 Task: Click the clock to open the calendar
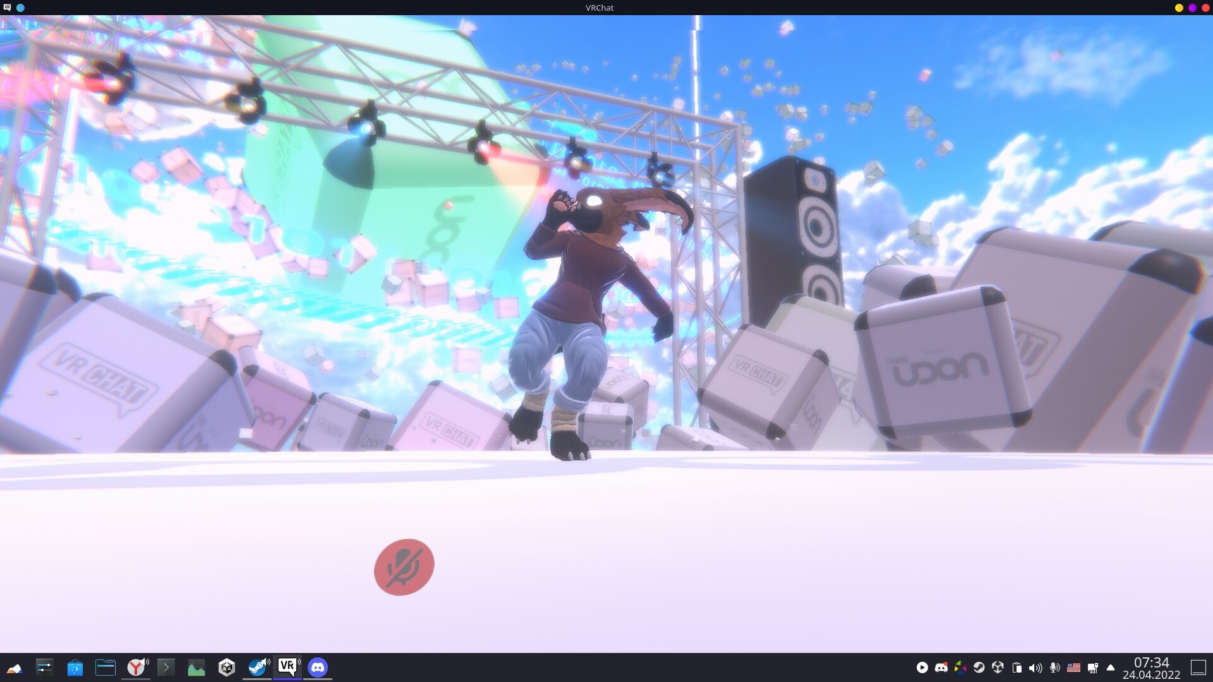(1152, 667)
